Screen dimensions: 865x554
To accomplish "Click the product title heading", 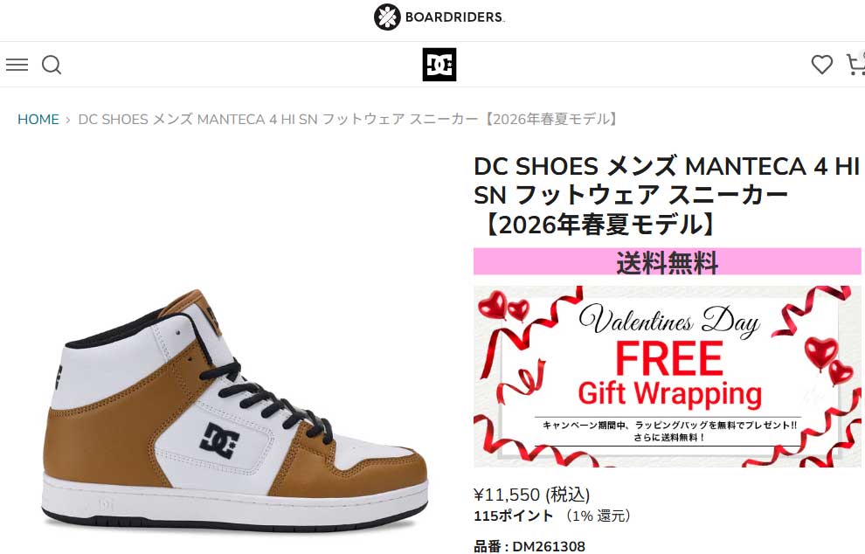I will pos(667,196).
